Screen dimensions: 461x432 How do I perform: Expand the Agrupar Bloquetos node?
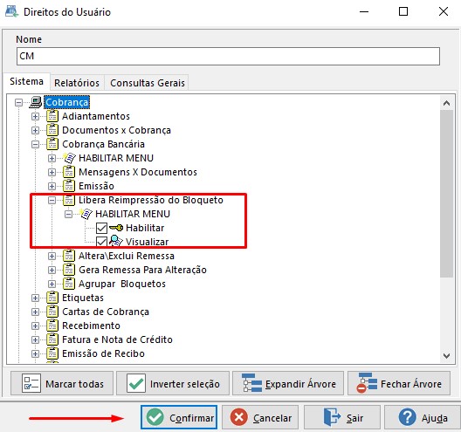coord(52,284)
